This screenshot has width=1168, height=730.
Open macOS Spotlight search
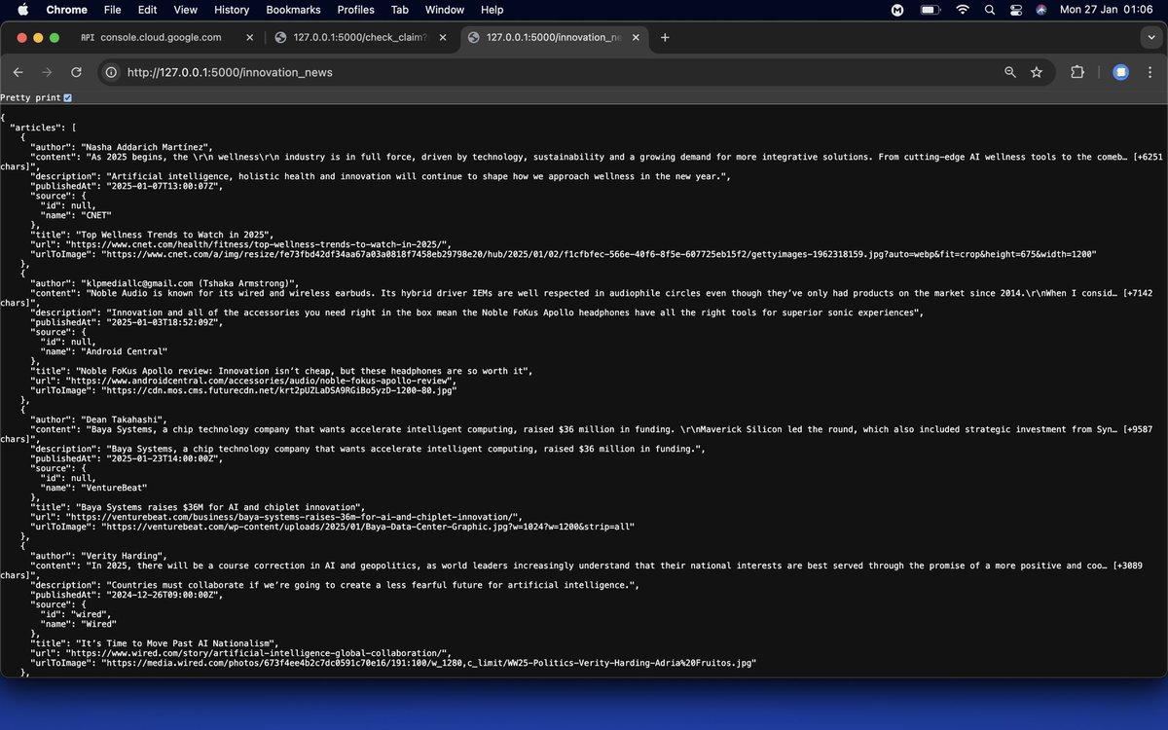[x=990, y=10]
